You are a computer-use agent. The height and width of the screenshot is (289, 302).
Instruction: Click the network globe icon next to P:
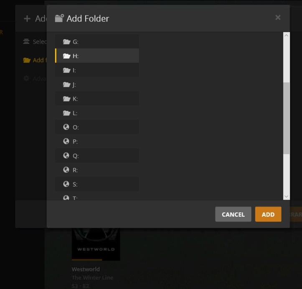(x=66, y=141)
